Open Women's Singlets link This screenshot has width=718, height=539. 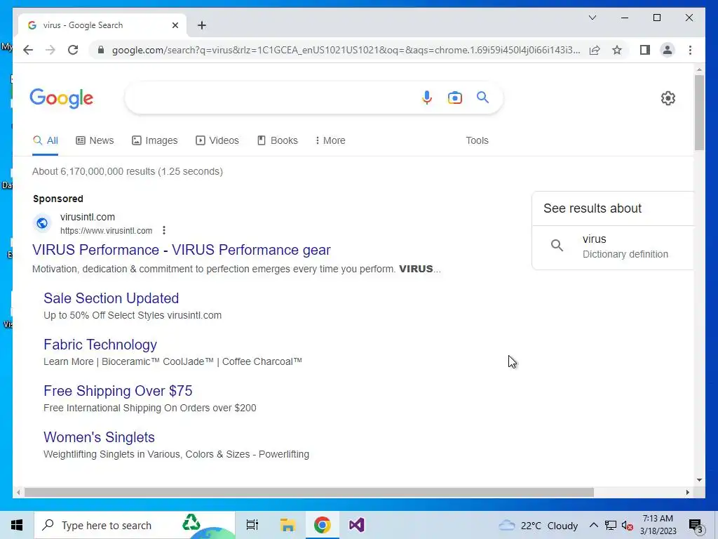99,437
